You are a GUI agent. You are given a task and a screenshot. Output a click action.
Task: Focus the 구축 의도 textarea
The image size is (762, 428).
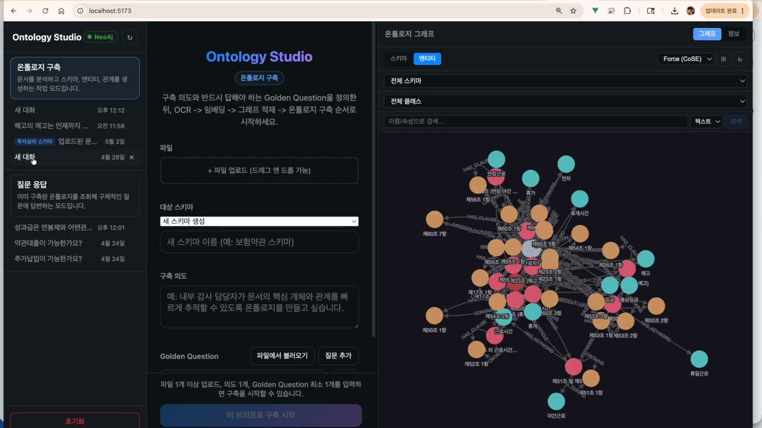(x=259, y=306)
